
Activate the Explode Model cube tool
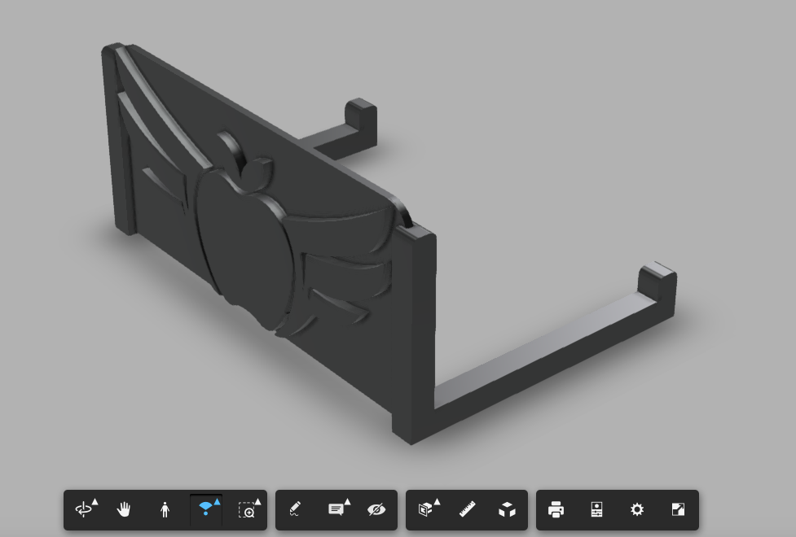[x=507, y=509]
